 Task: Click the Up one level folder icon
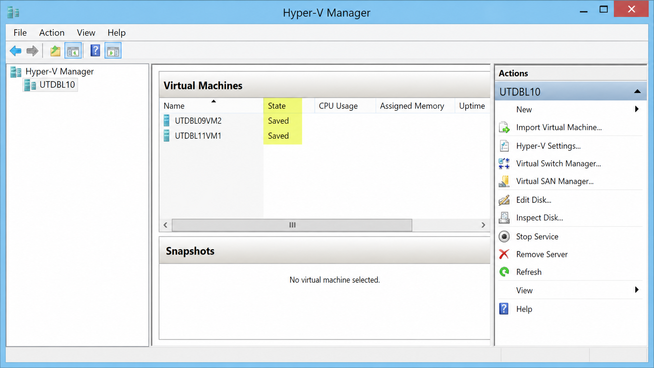(55, 51)
